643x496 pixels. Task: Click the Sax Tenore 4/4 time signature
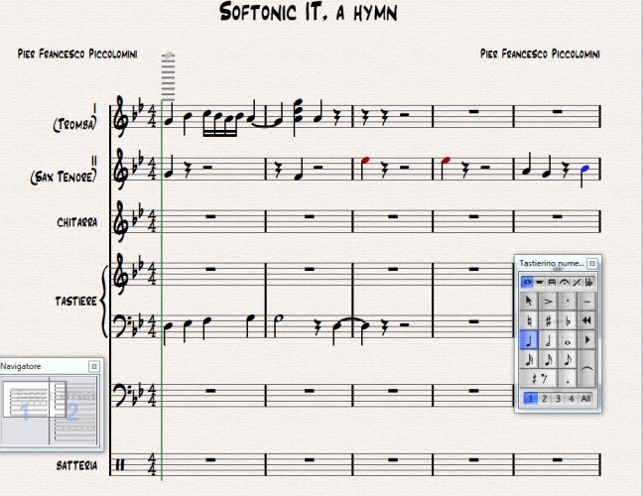(x=152, y=168)
